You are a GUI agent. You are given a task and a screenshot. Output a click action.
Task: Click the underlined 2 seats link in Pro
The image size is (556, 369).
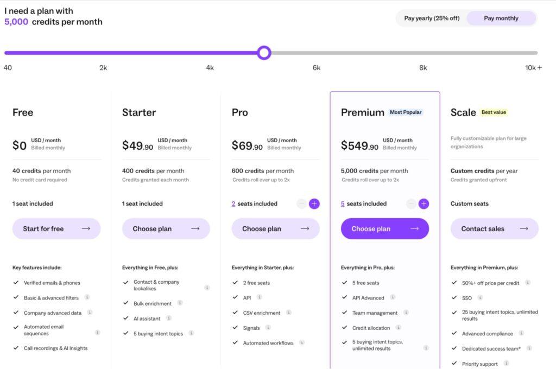(x=233, y=204)
